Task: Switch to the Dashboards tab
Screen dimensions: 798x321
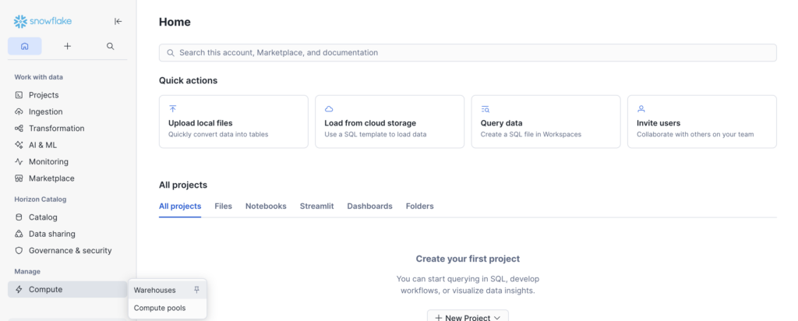Action: pyautogui.click(x=369, y=206)
